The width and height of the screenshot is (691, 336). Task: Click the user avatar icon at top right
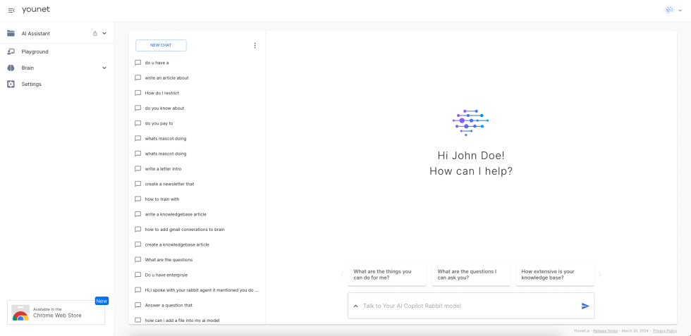point(669,10)
